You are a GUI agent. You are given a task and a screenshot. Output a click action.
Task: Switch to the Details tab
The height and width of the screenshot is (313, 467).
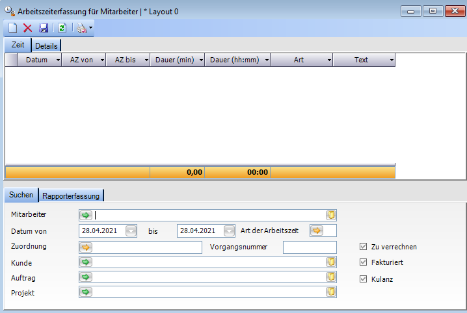coord(46,45)
